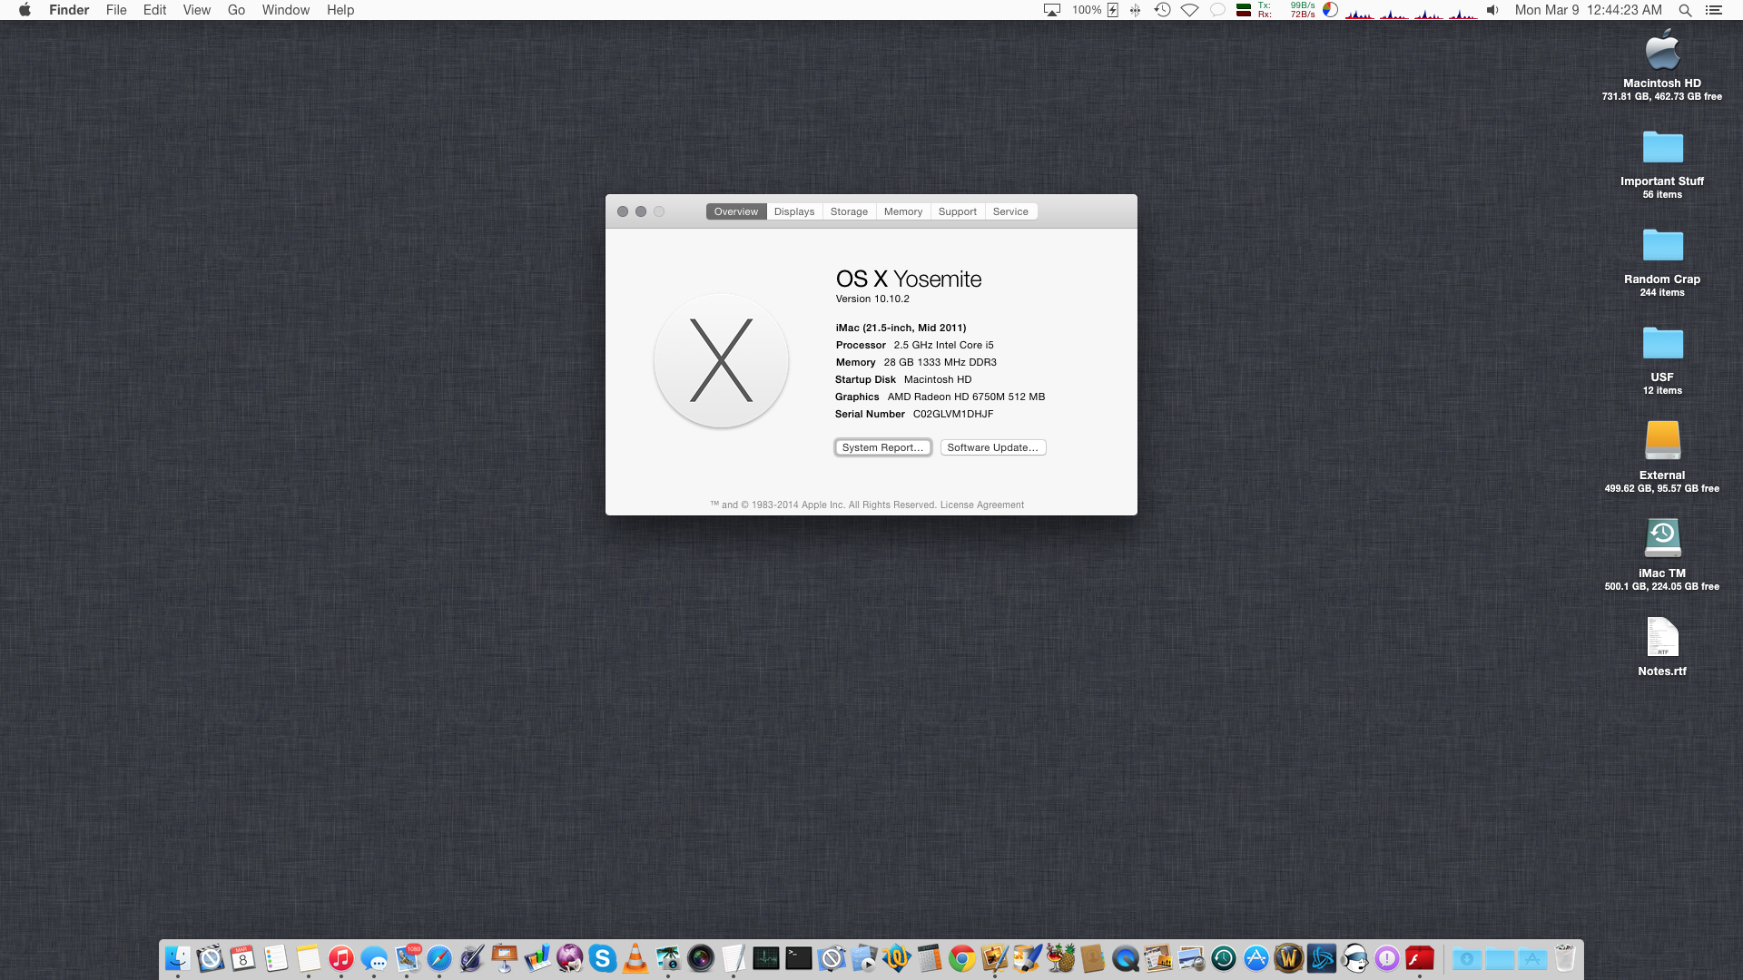The width and height of the screenshot is (1743, 980).
Task: Select the Overview tab
Action: pos(736,211)
